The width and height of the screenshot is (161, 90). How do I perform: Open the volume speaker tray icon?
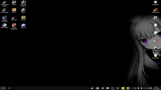pos(148,88)
